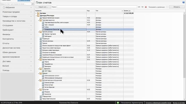
Task: Sort by the Код column header
Action: pyautogui.click(x=91, y=11)
